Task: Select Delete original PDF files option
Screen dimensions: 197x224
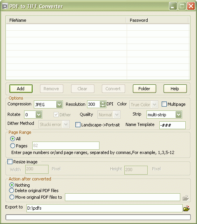Action: pyautogui.click(x=11, y=191)
